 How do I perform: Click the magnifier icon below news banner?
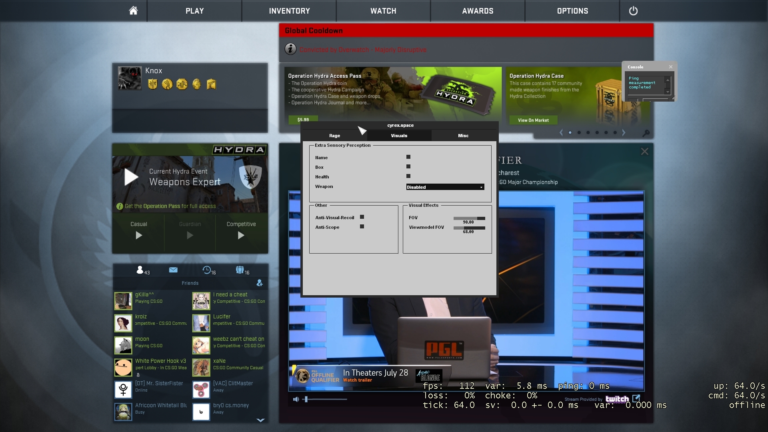point(646,133)
